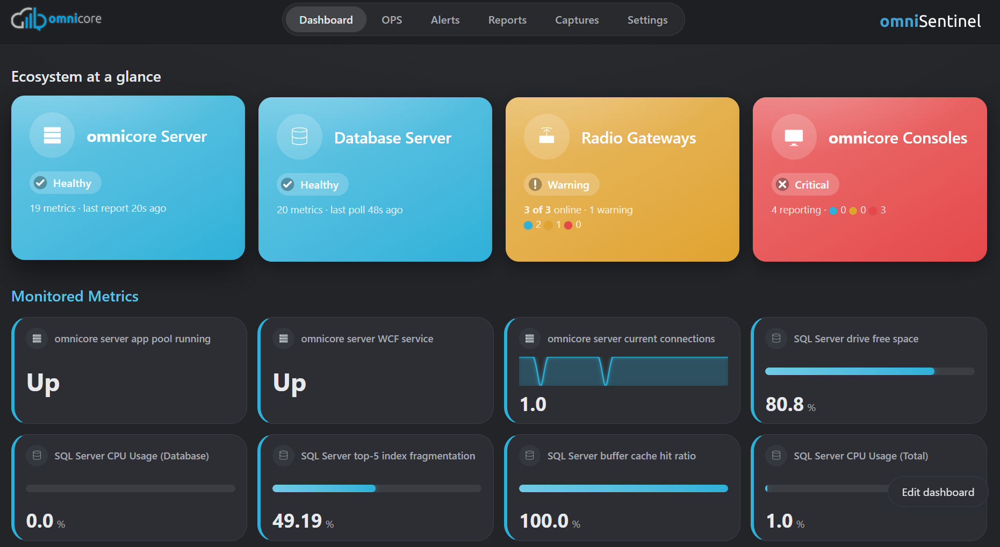Click the index fragmentation progress bar
Screen dimensions: 1000x547
pyautogui.click(x=377, y=488)
